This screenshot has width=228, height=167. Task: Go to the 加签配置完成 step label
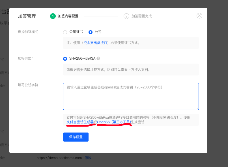coord(141,16)
